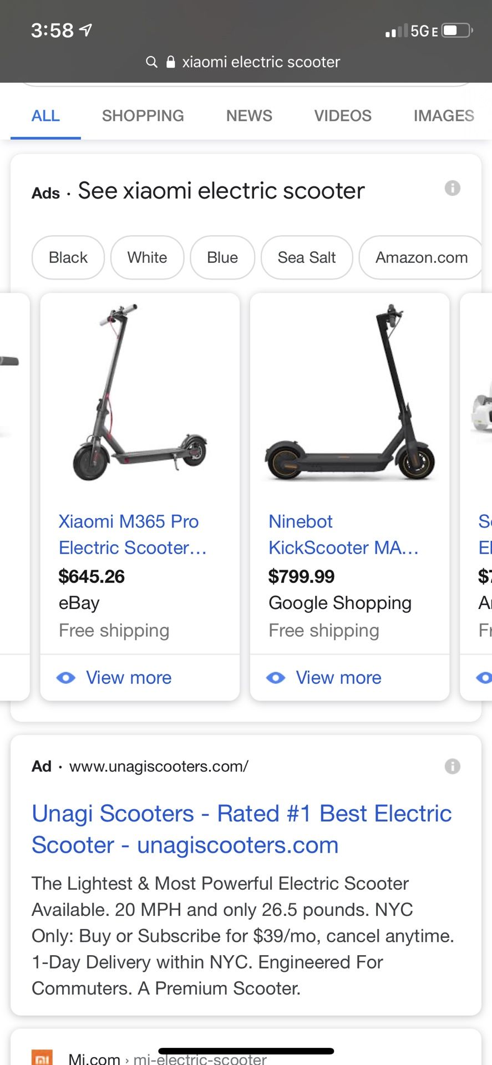The width and height of the screenshot is (492, 1065).
Task: Tap the Mi.com favicon logo
Action: (42, 1058)
